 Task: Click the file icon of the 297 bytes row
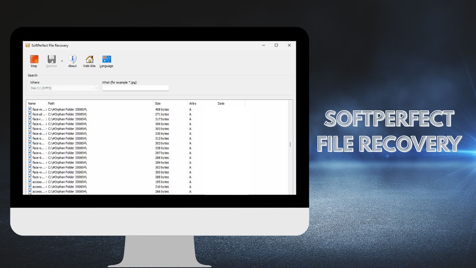30,153
